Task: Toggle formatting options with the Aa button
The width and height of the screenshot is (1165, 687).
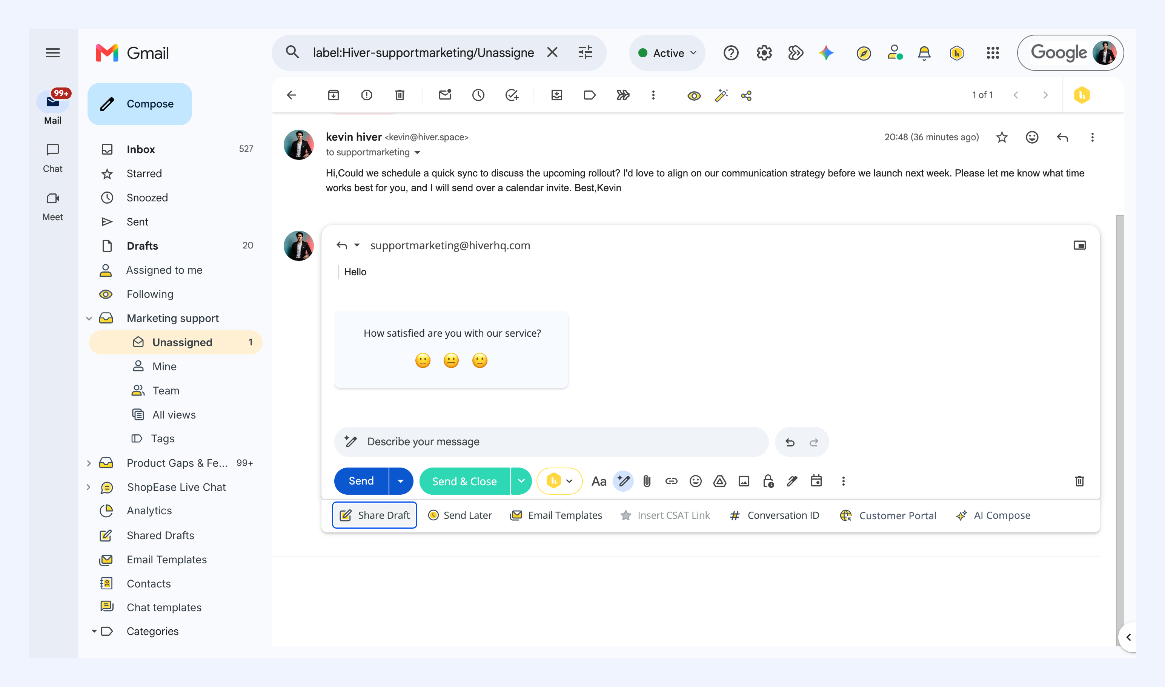Action: (x=599, y=482)
